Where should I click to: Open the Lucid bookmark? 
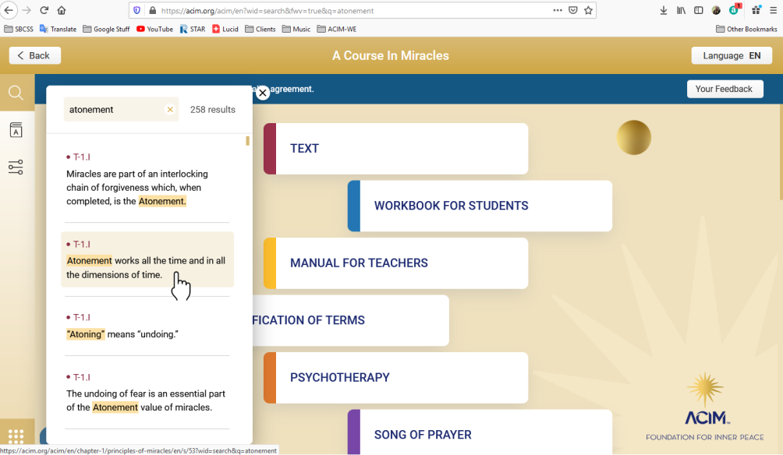point(225,29)
